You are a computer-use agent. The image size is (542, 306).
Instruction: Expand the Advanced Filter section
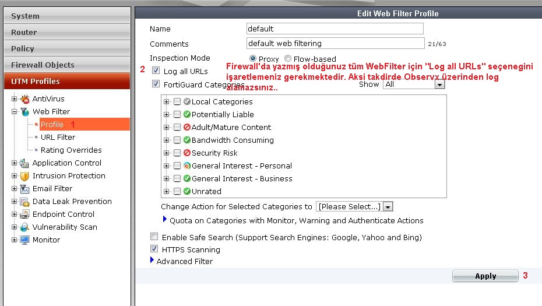[152, 260]
